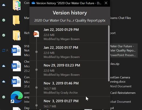Image resolution: width=142 pixels, height=110 pixels.
Task: Click the timeline dot for Jan 22 01:17 PM
Action: pyautogui.click(x=37, y=52)
